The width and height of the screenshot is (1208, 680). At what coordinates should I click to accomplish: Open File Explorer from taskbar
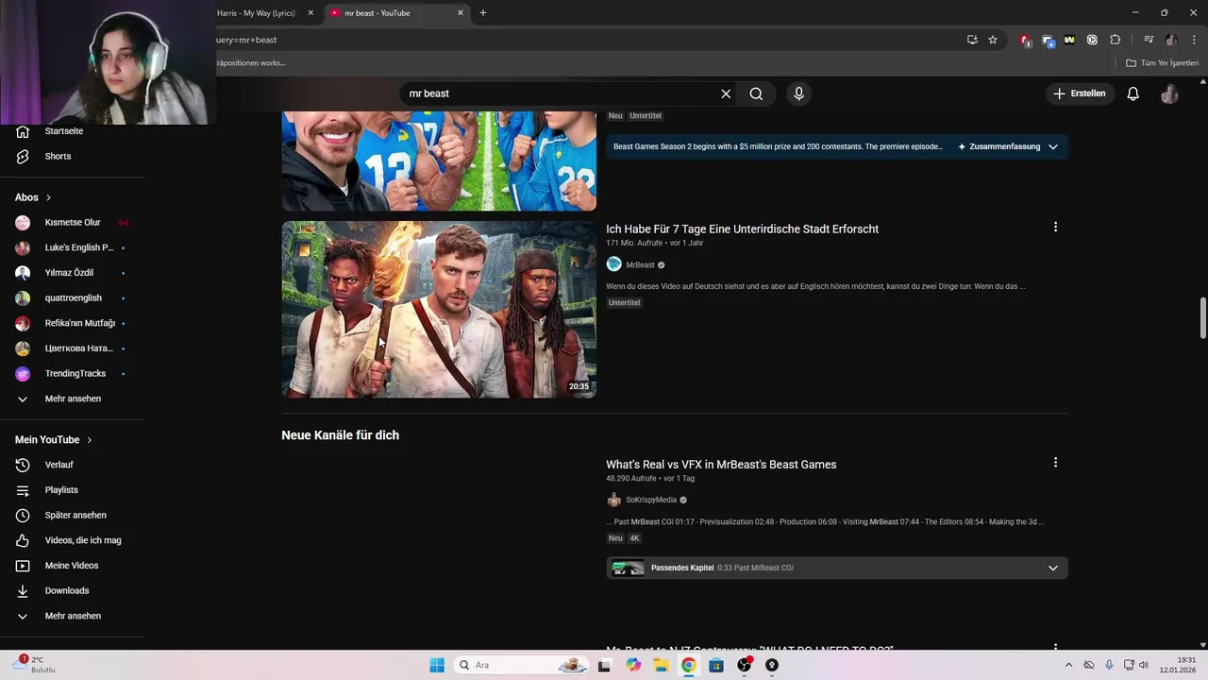tap(661, 665)
